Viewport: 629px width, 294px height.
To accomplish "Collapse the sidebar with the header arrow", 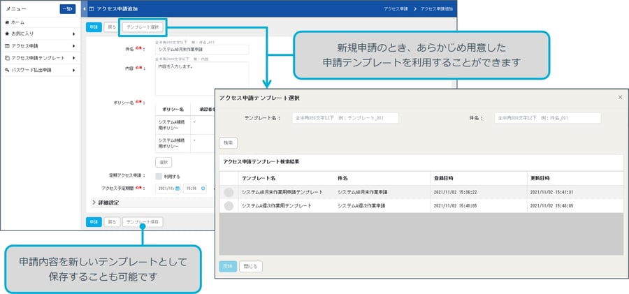I will coord(85,9).
